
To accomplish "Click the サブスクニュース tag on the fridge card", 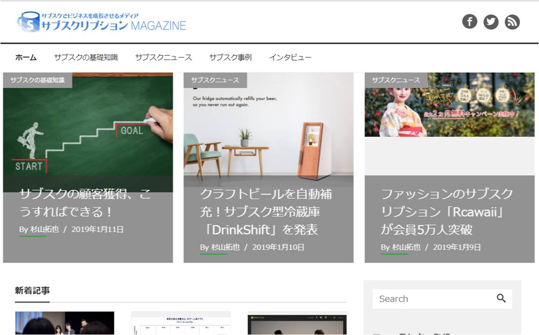I will (215, 80).
